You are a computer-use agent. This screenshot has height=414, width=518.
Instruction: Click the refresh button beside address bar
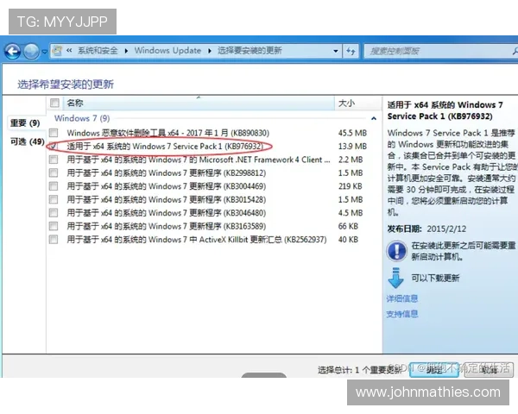(x=351, y=51)
